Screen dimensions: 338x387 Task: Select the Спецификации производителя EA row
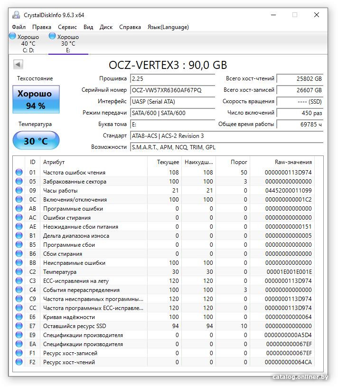click(164, 344)
